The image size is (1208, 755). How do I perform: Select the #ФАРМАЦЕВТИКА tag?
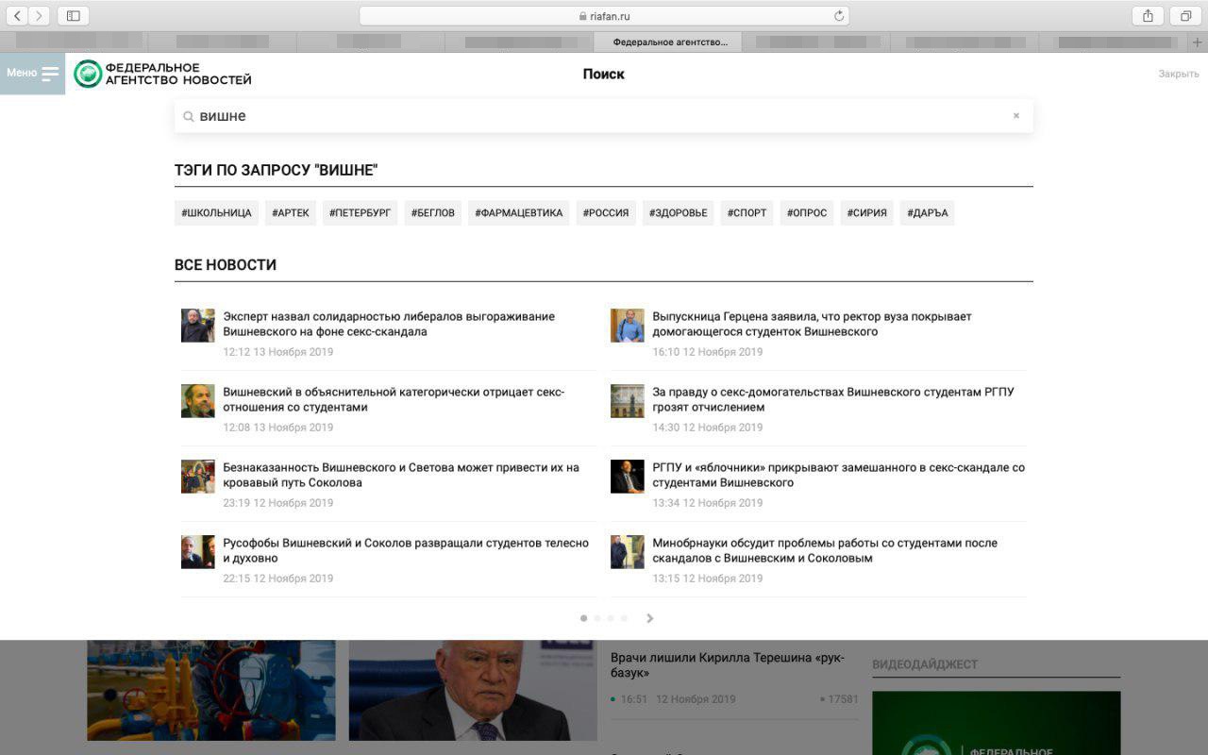tap(519, 213)
